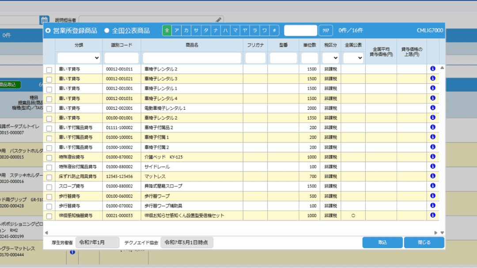Open info for code 00100-001001 row
Image resolution: width=477 pixels, height=268 pixels.
point(432,117)
